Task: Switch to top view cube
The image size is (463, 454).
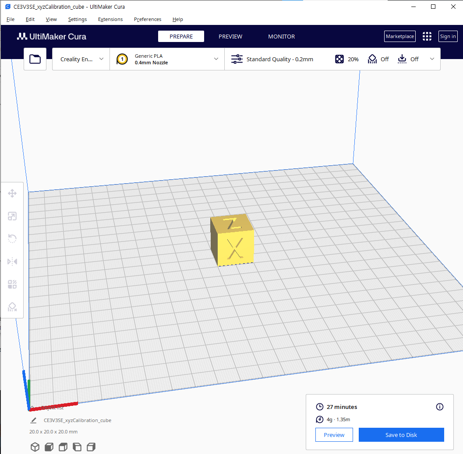Action: click(63, 447)
